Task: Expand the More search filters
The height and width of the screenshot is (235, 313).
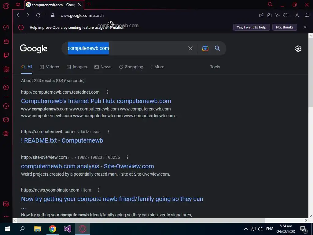Action: coord(158,67)
